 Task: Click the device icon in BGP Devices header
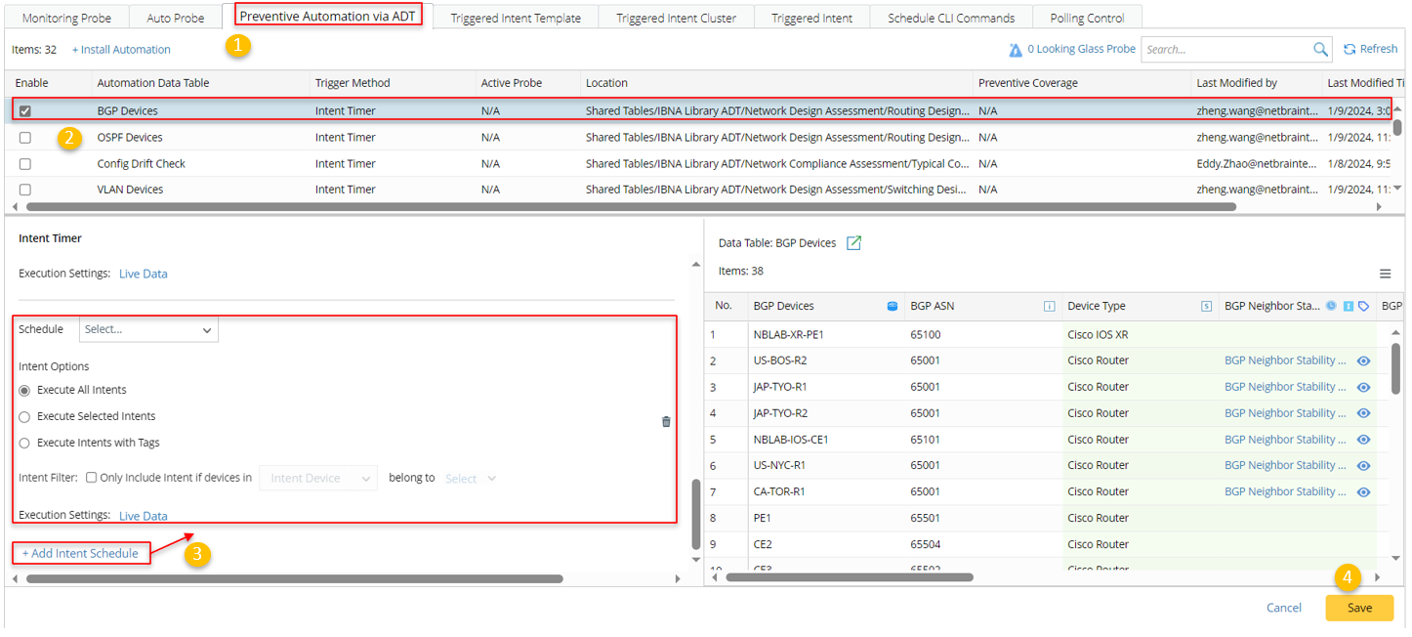pos(892,306)
